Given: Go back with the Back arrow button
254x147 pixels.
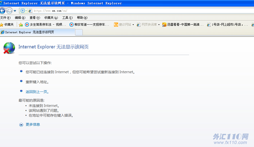Looking at the screenshot, I should pyautogui.click(x=2, y=11).
